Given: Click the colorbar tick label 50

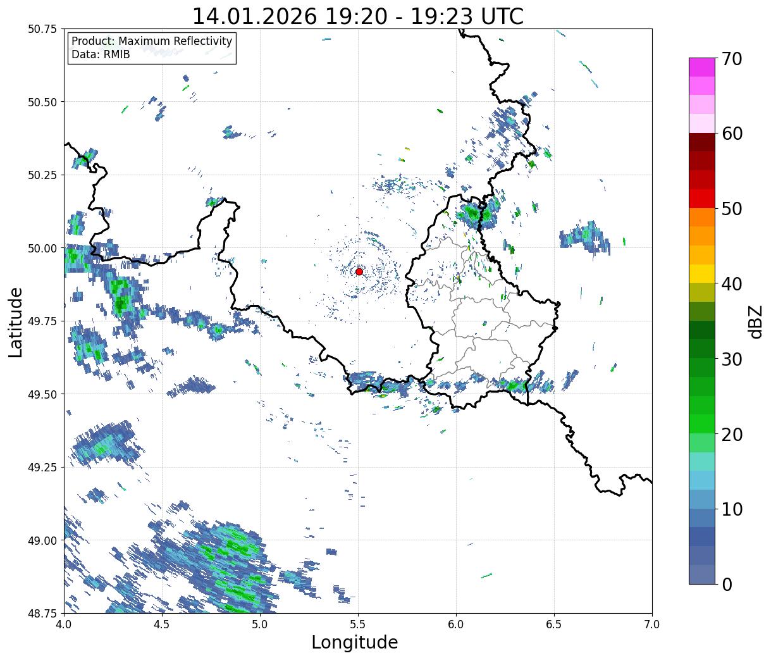Looking at the screenshot, I should pos(731,209).
